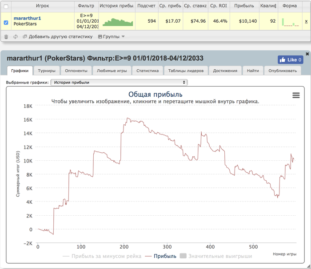Click the Форма mini chart thumbnail
This screenshot has width=311, height=269.
click(290, 22)
